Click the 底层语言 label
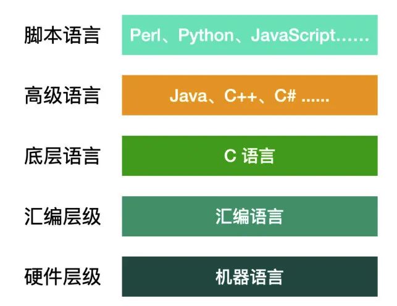The height and width of the screenshot is (306, 397). (62, 155)
